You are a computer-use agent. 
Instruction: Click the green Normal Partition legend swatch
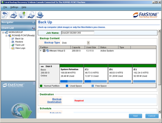[41, 86]
